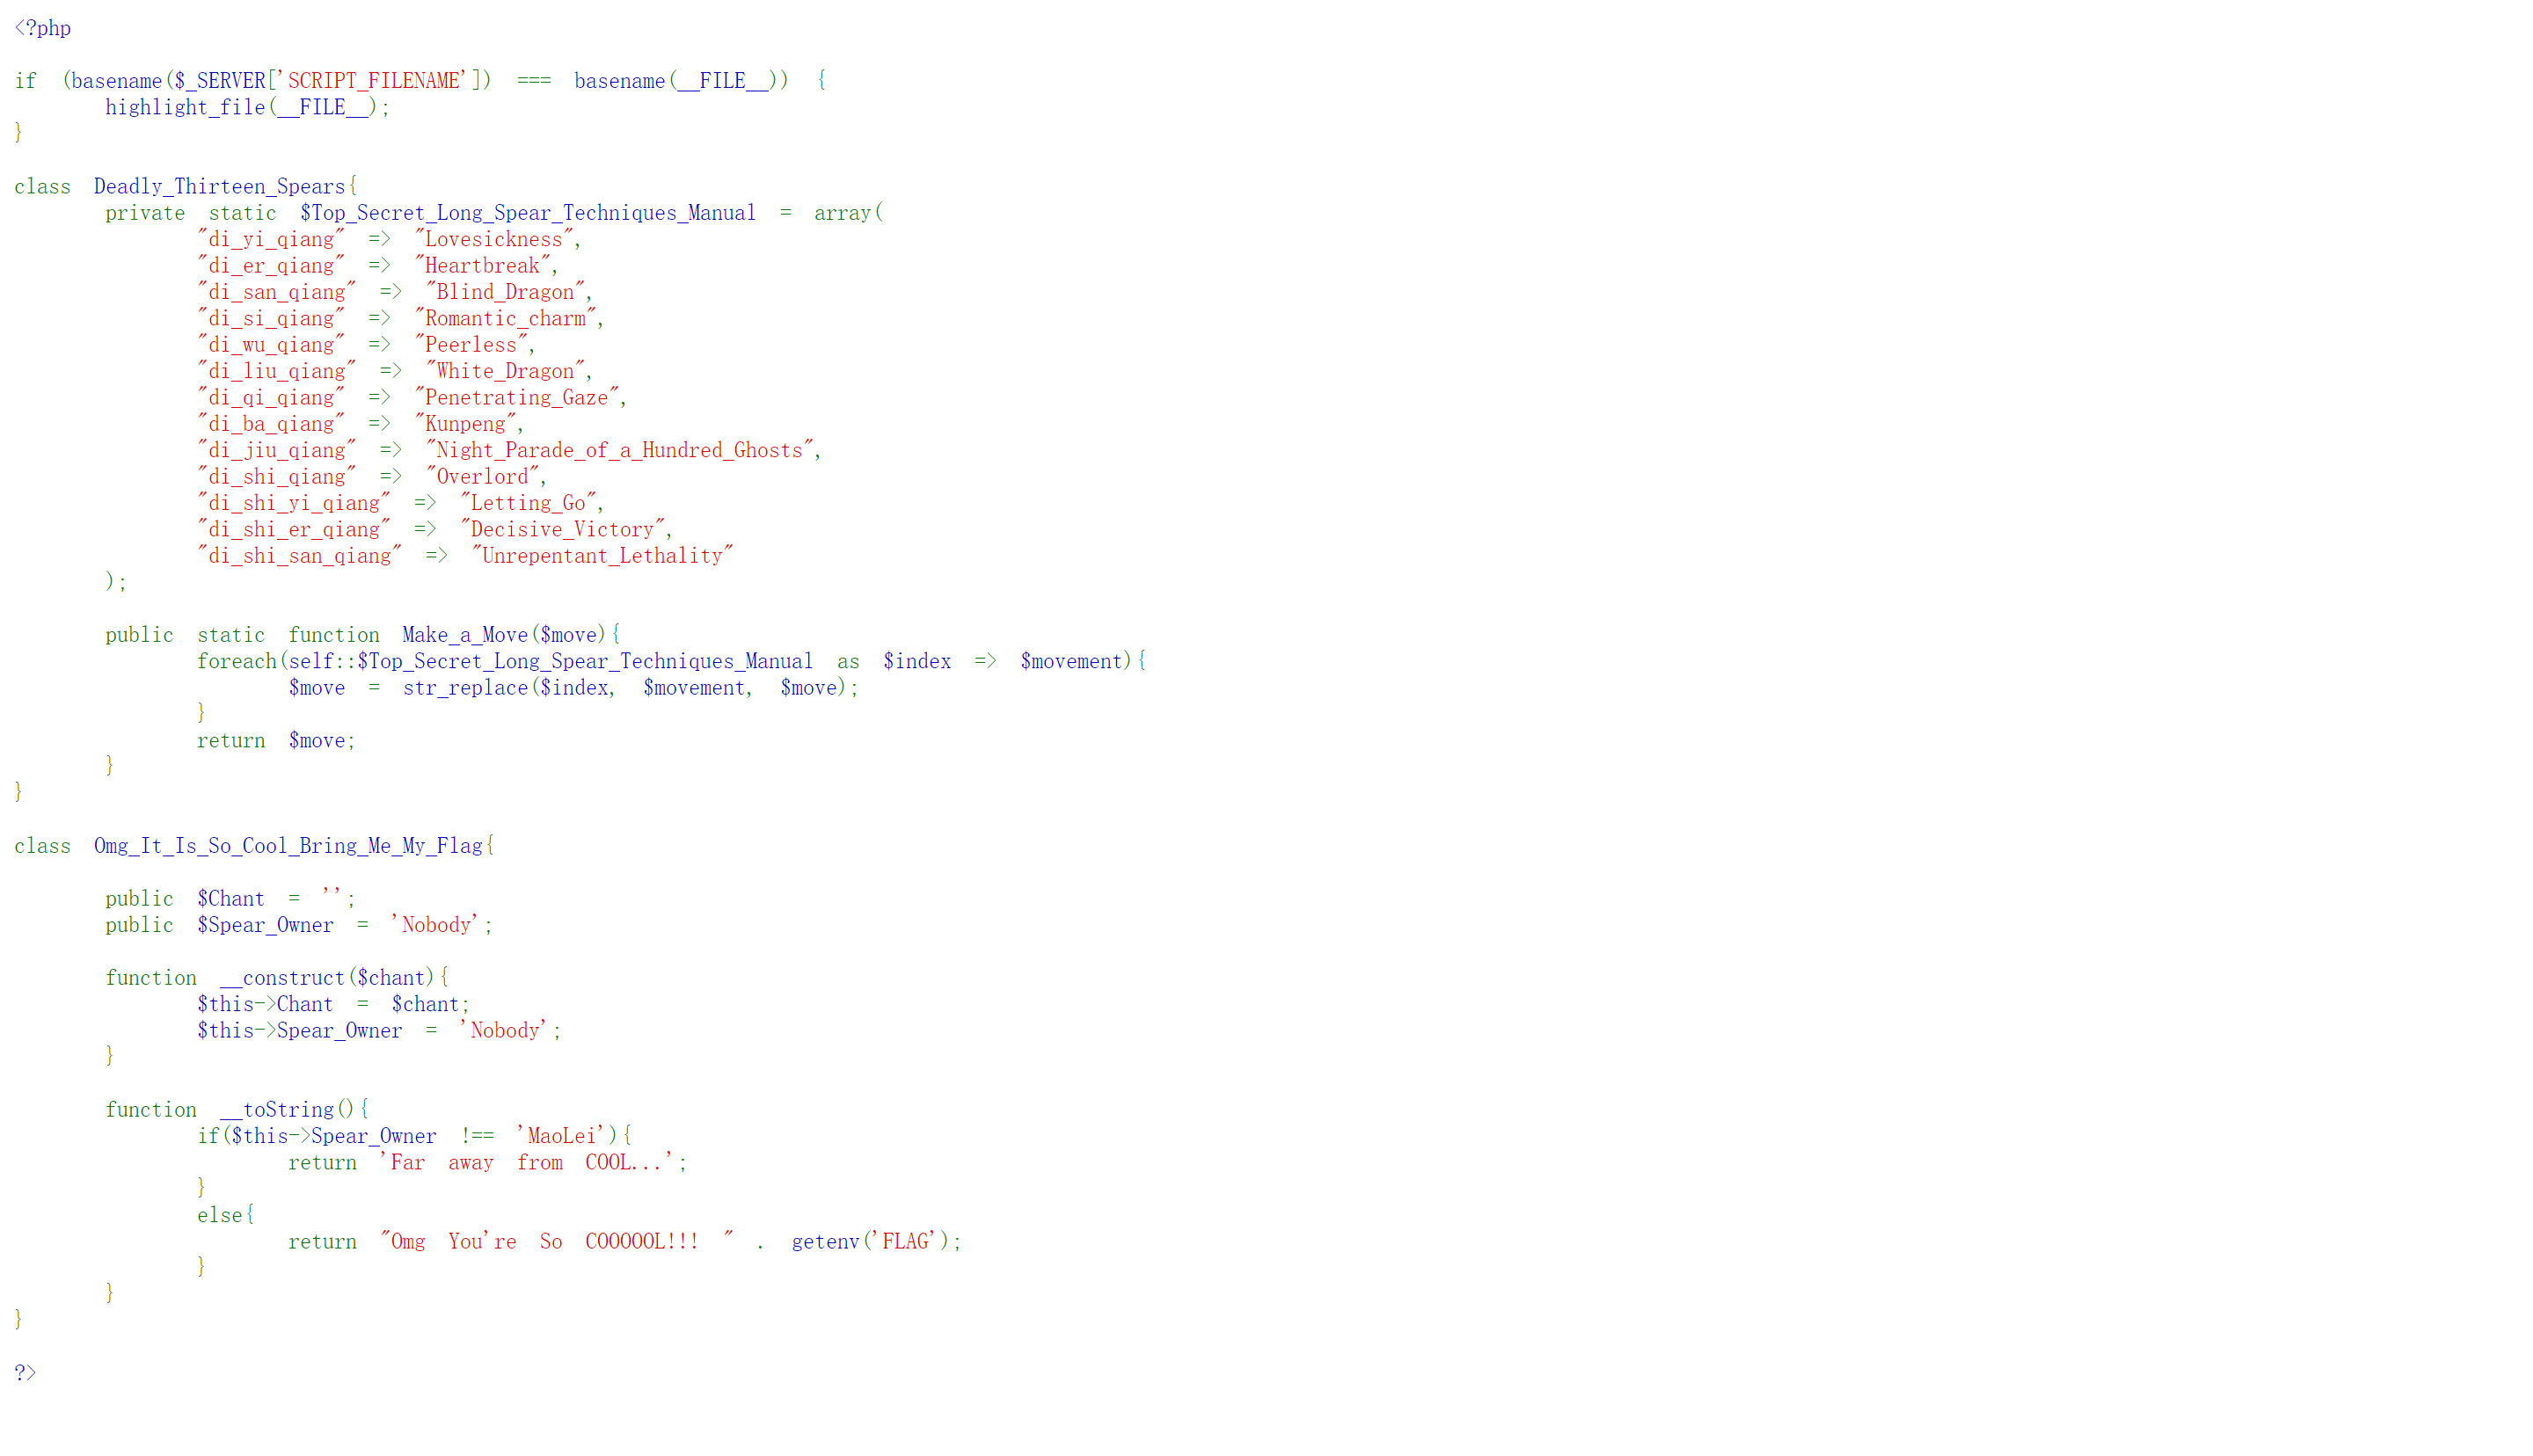Click the opening <?php tag
2533x1456 pixels.
(42, 28)
